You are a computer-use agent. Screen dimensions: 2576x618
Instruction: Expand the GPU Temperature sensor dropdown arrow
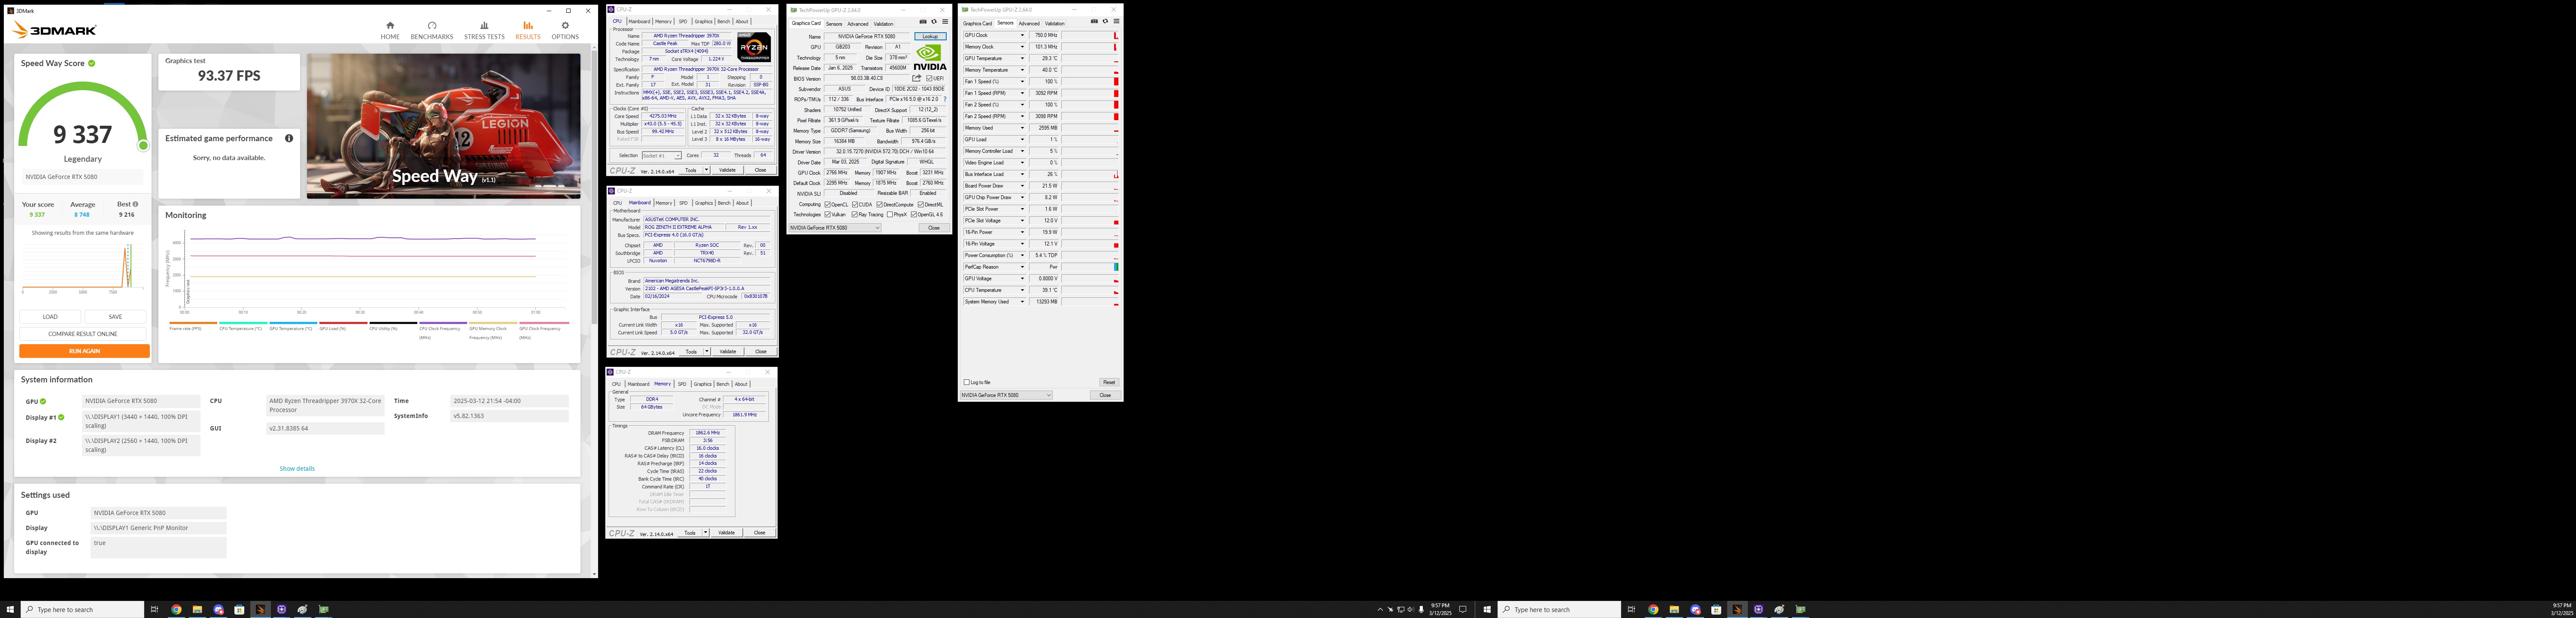pos(1022,58)
